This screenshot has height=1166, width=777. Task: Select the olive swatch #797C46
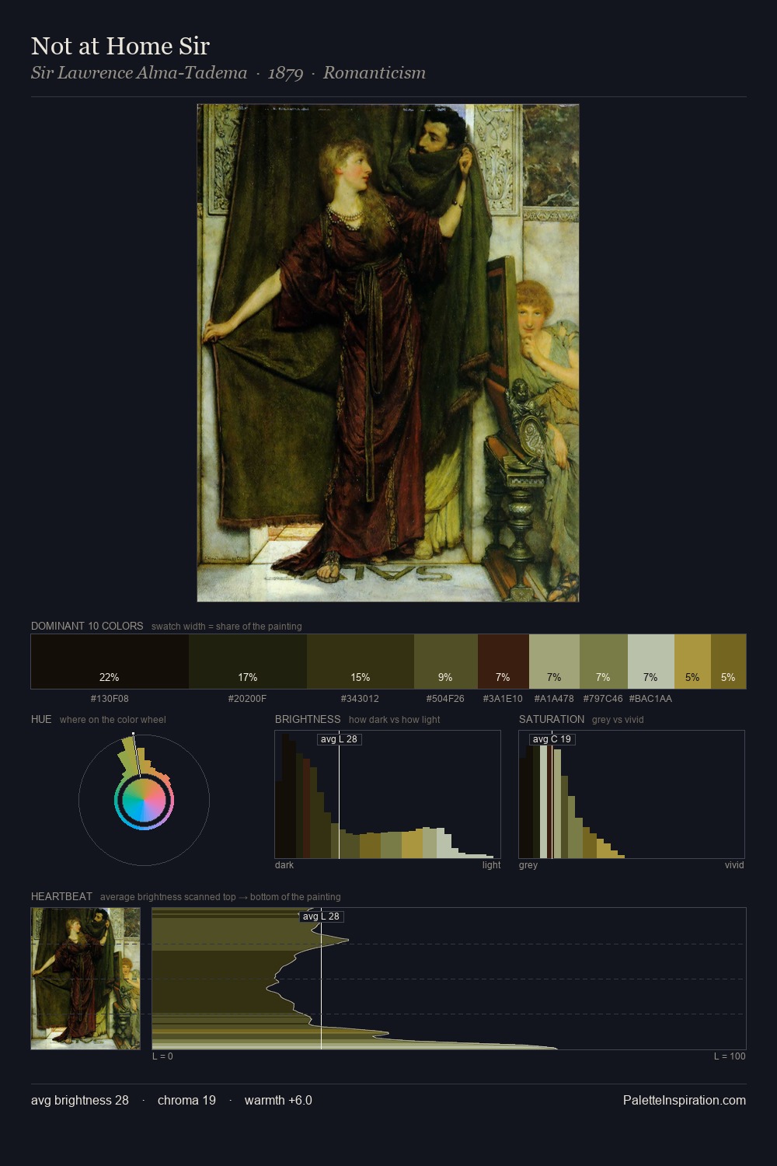coord(603,662)
